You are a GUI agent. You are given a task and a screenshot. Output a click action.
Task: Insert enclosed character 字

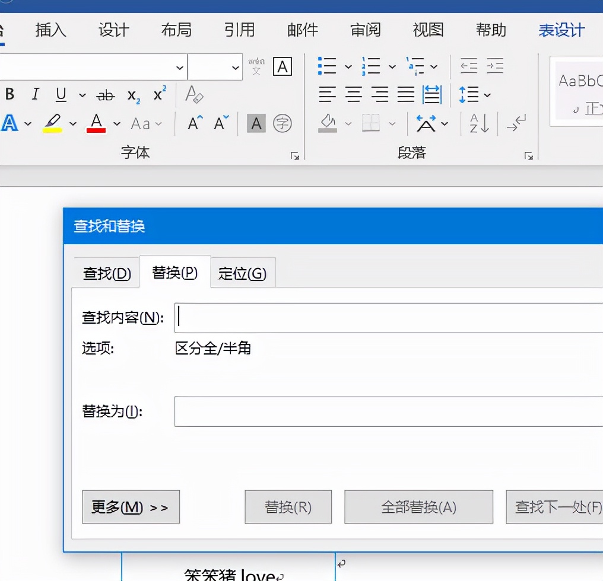283,123
